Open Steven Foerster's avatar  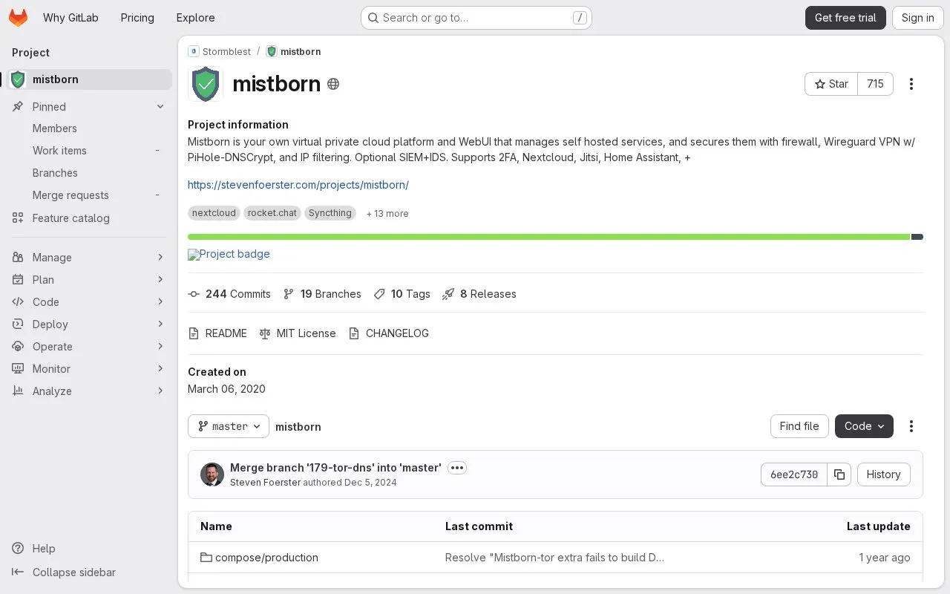pos(212,474)
